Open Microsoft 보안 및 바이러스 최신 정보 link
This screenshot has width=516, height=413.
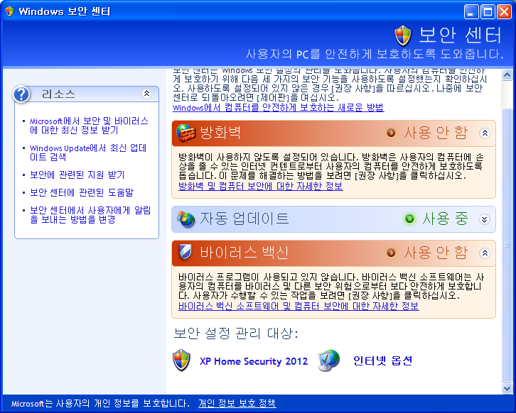(x=89, y=126)
